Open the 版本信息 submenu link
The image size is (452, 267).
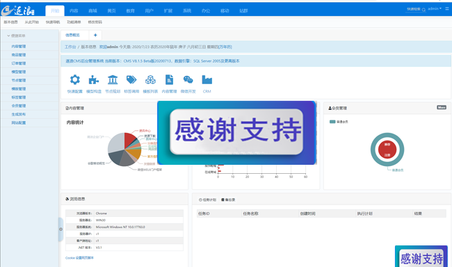[10, 22]
